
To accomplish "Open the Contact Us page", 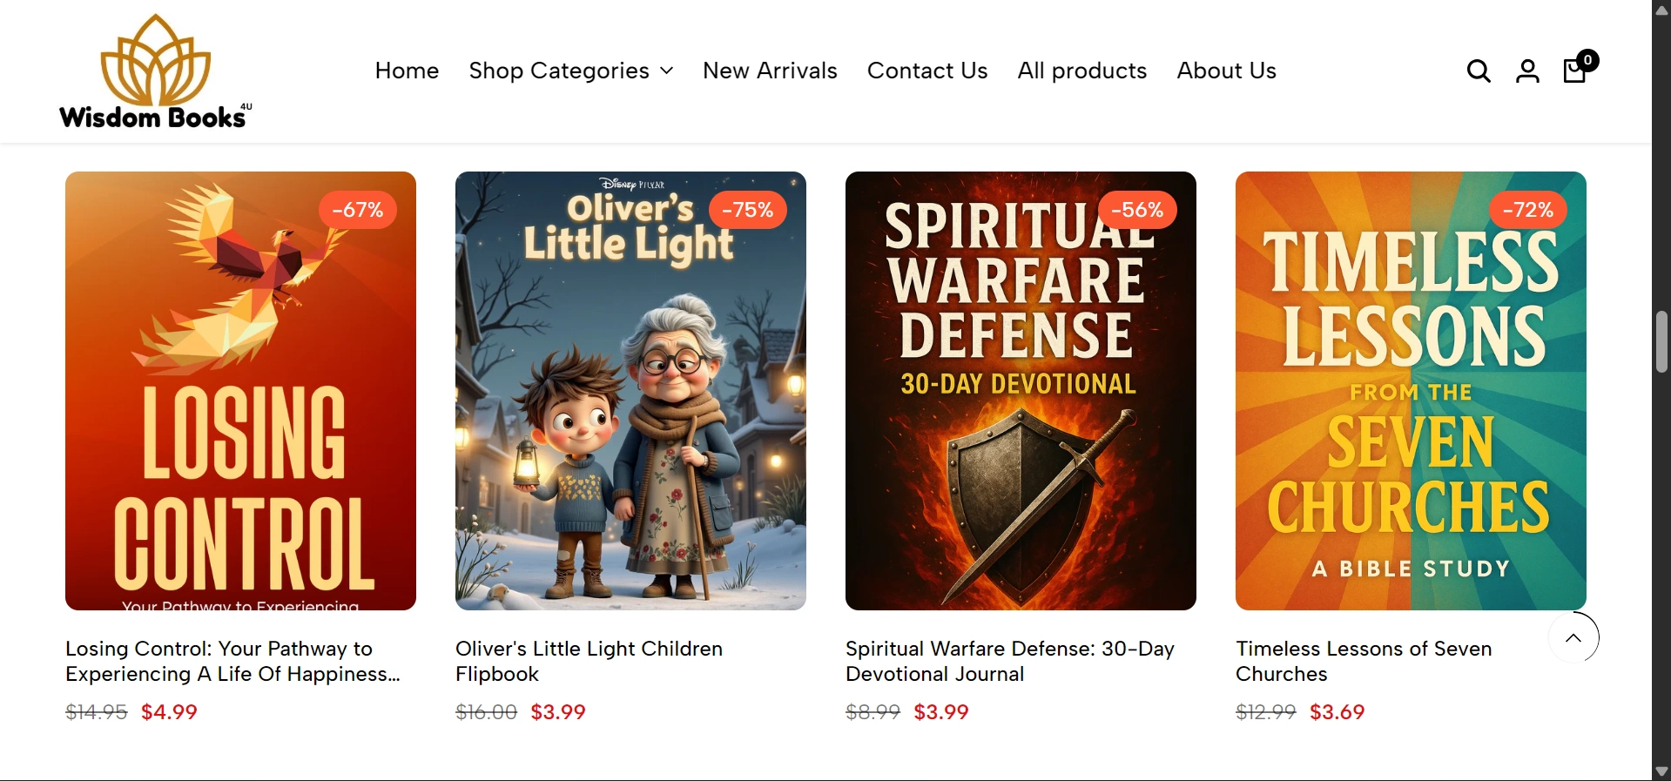I will (927, 71).
